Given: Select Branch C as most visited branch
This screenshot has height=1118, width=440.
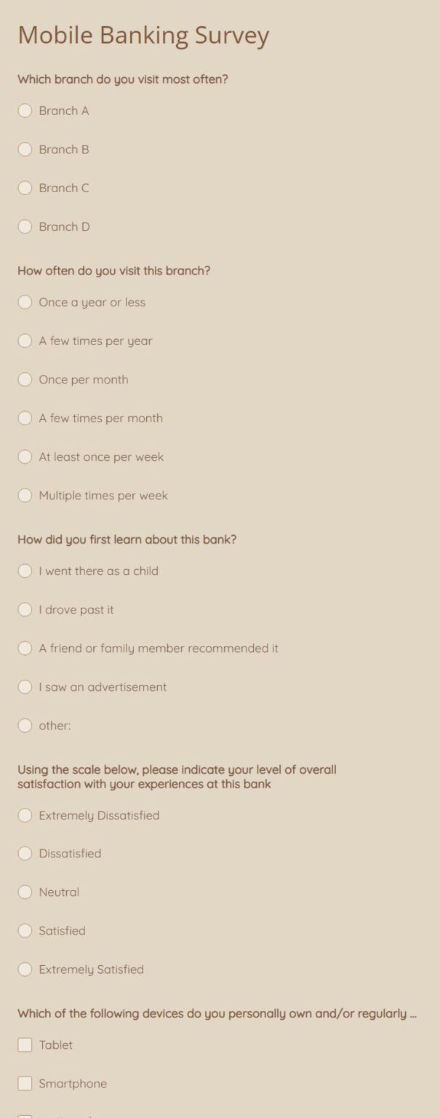Looking at the screenshot, I should tap(25, 188).
